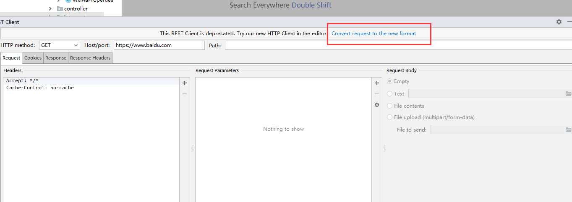Clear all request parameters icon
The height and width of the screenshot is (202, 572).
pos(377,105)
